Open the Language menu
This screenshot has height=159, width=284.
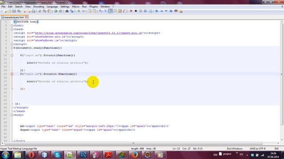(x=52, y=7)
